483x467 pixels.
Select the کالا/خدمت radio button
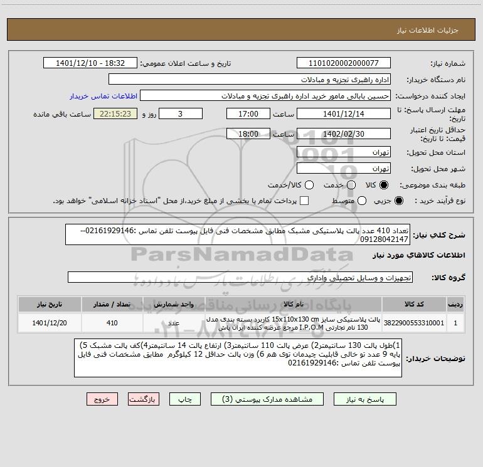click(309, 185)
